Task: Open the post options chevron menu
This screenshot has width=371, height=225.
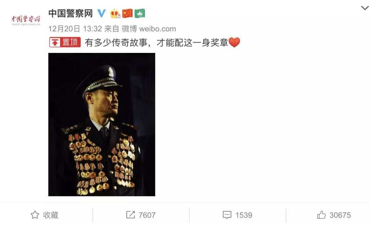Action: [x=365, y=8]
